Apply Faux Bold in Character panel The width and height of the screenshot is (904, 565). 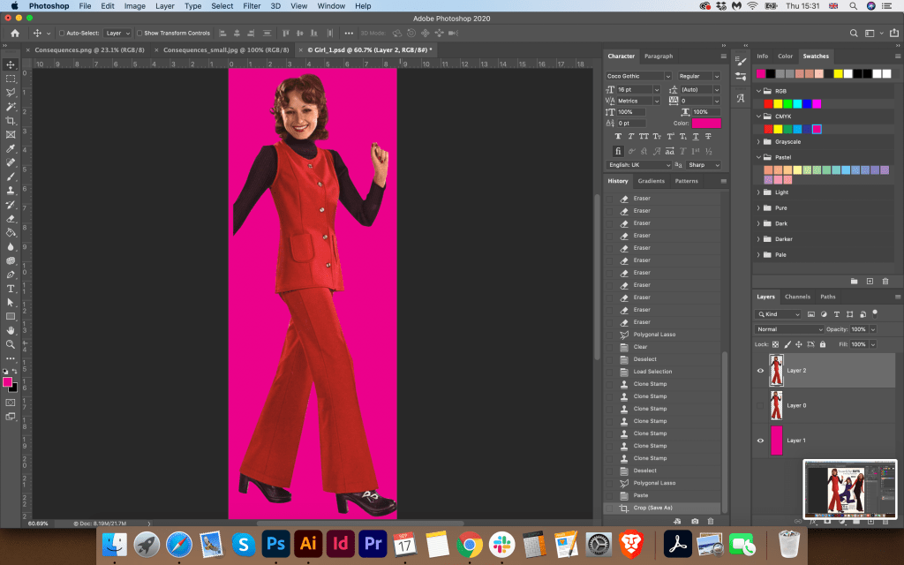pos(618,137)
